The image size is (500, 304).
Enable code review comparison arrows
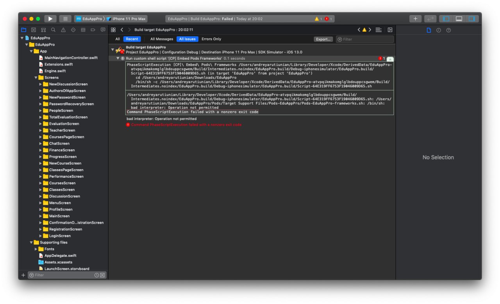(430, 19)
